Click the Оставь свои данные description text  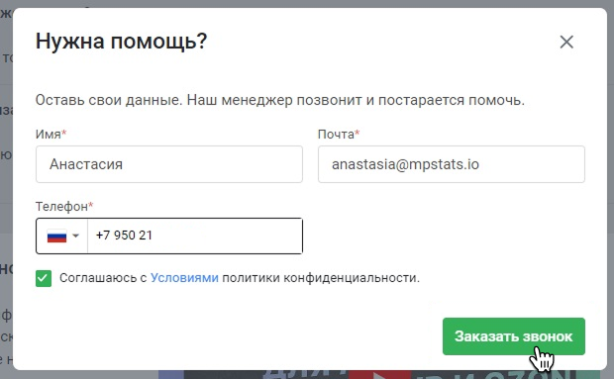280,100
